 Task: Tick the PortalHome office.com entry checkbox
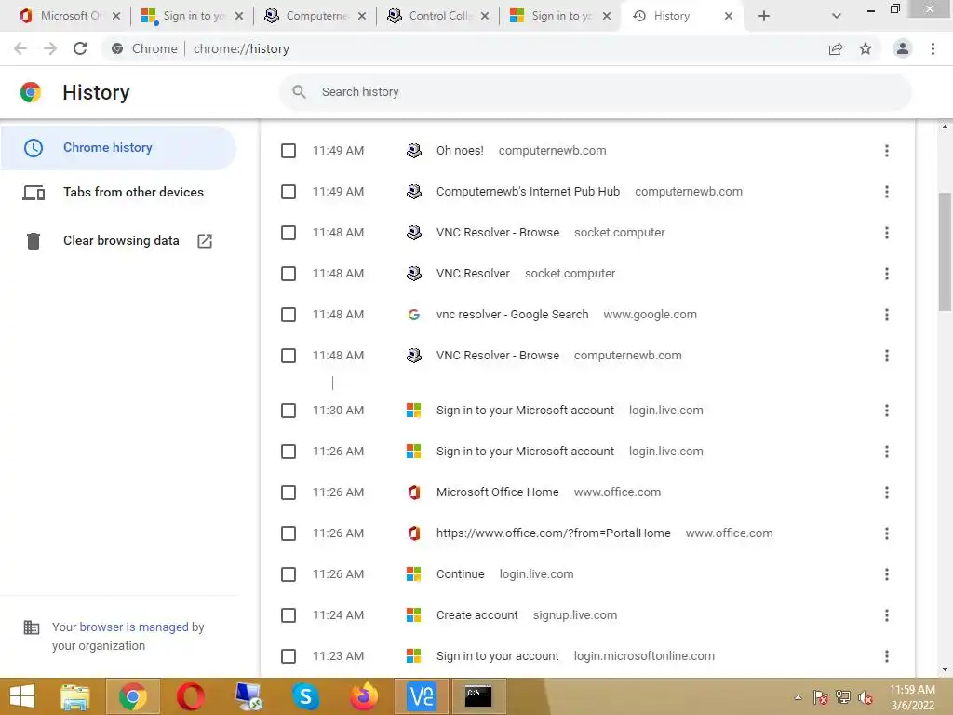[289, 533]
